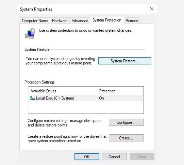Click the On protection status cell

pos(101,98)
